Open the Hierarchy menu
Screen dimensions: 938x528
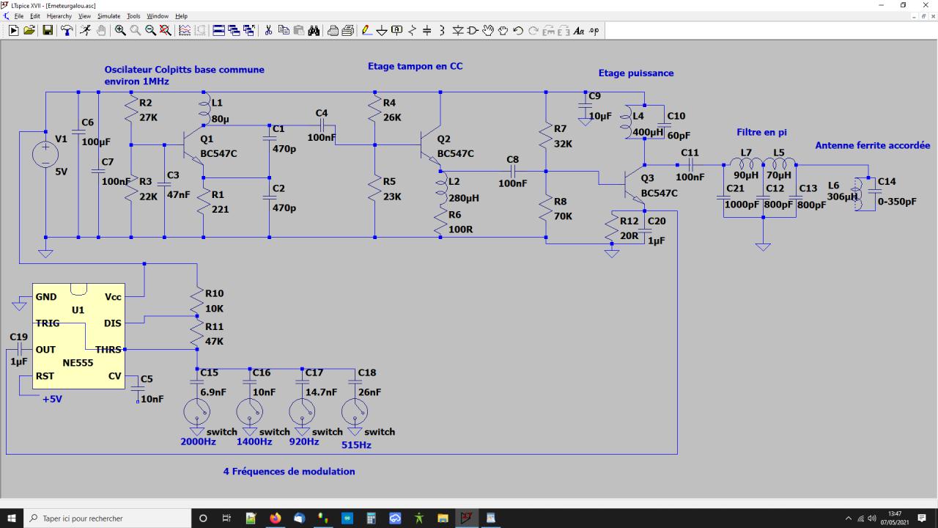[x=59, y=15]
